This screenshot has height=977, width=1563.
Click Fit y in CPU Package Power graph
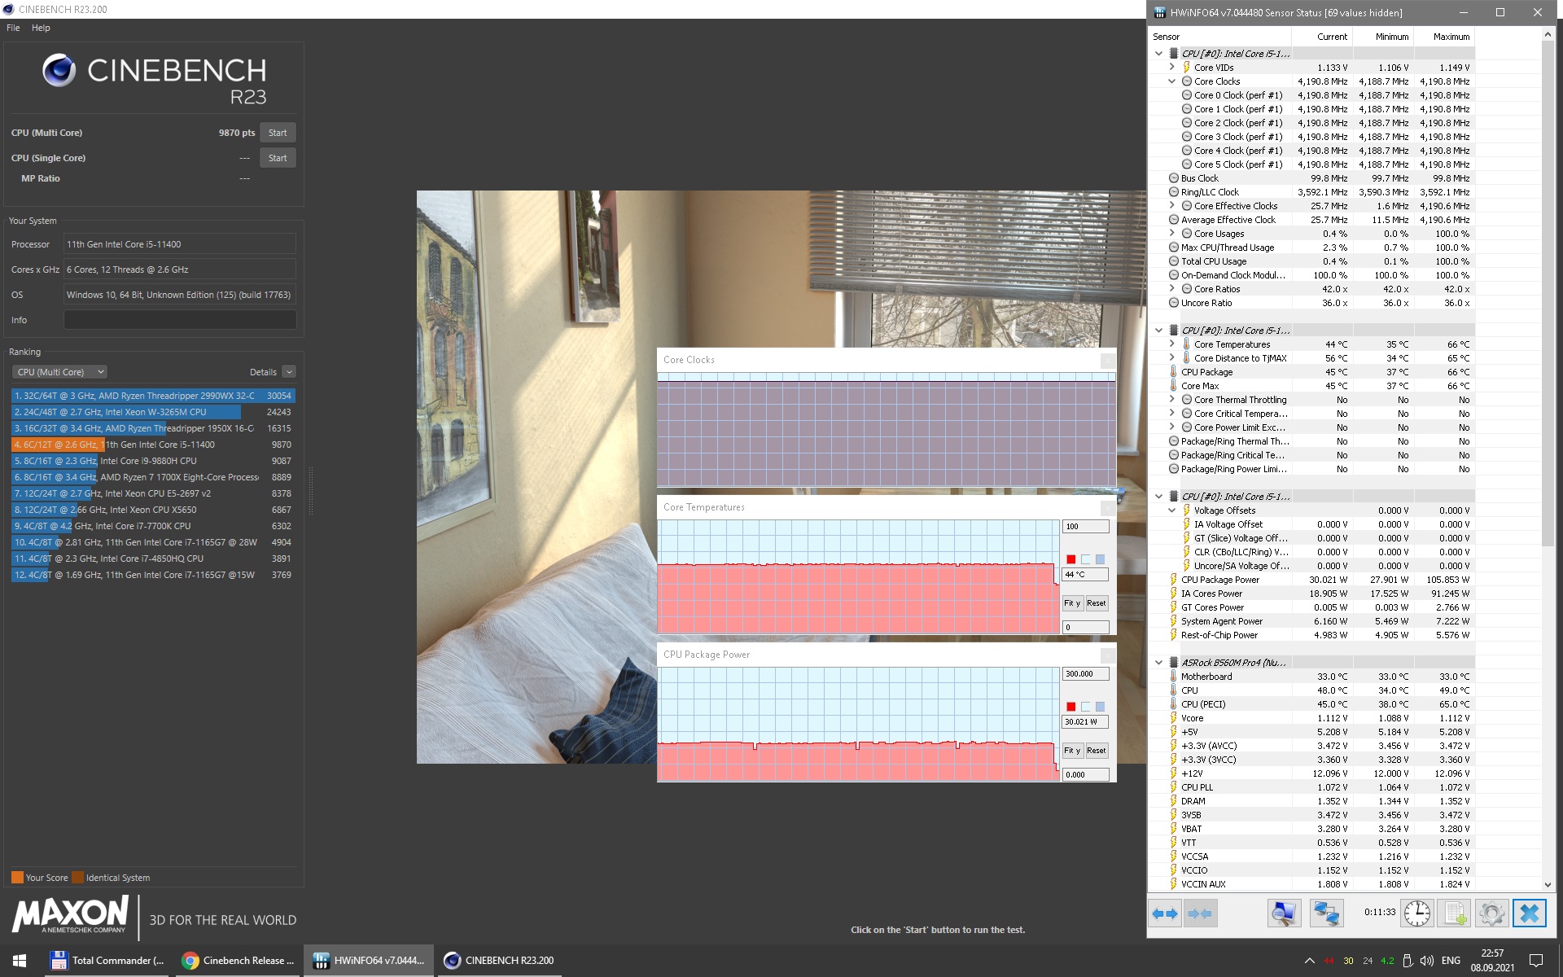(1071, 751)
